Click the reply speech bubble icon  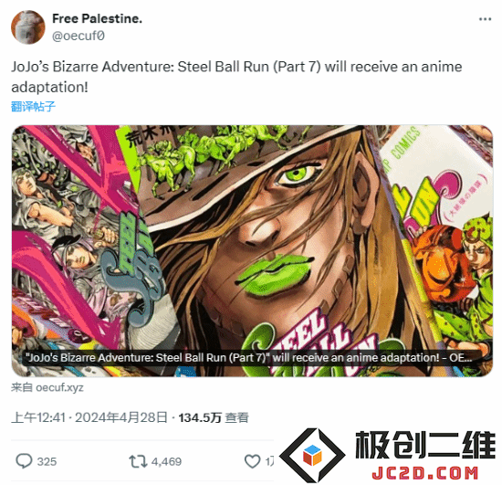[24, 461]
